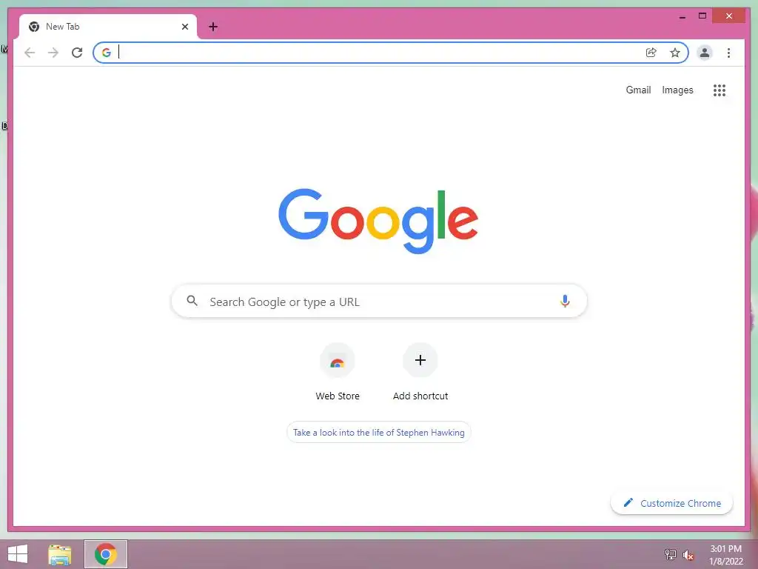The image size is (758, 569).
Task: Open the Stephen Hawking promo link
Action: pos(378,432)
